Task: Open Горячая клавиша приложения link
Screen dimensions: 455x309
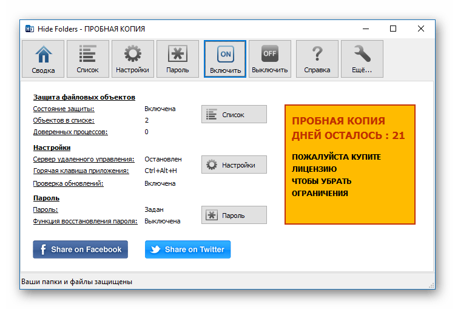Action: click(81, 171)
